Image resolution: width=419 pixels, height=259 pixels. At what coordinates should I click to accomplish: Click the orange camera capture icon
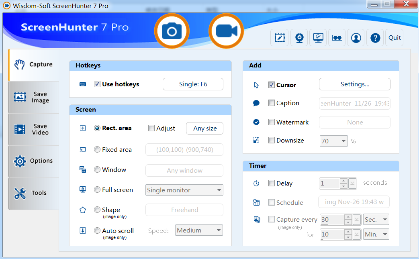click(x=172, y=31)
